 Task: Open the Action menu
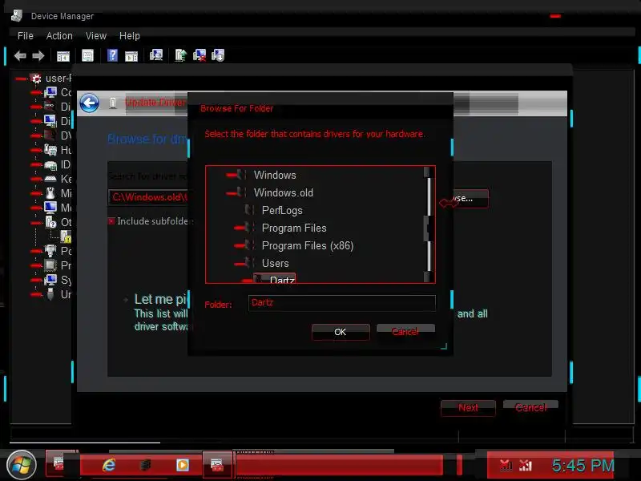pos(59,36)
